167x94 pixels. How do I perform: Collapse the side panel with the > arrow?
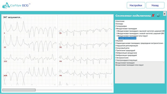coord(165,14)
